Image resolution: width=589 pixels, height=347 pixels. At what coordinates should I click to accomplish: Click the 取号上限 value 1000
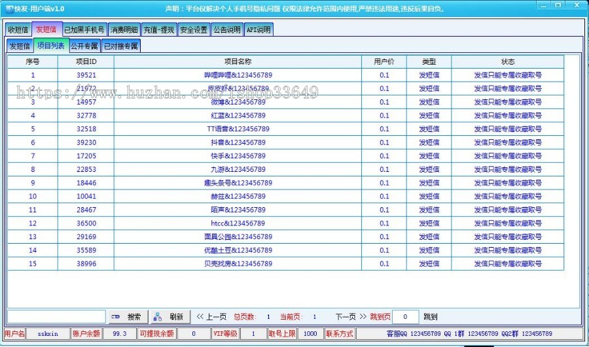[x=310, y=333]
